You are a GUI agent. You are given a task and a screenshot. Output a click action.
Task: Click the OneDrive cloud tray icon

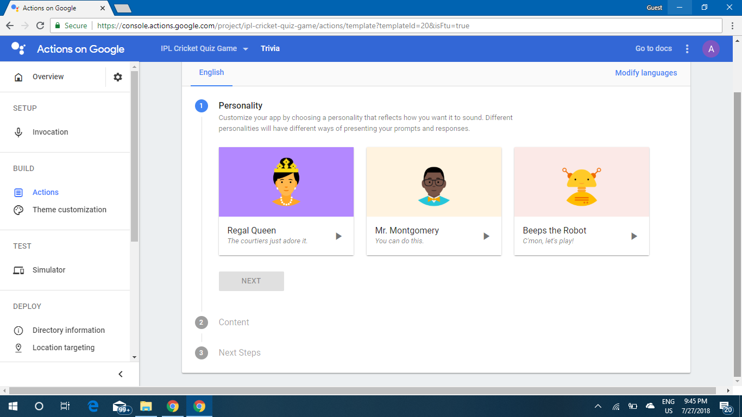pyautogui.click(x=650, y=406)
